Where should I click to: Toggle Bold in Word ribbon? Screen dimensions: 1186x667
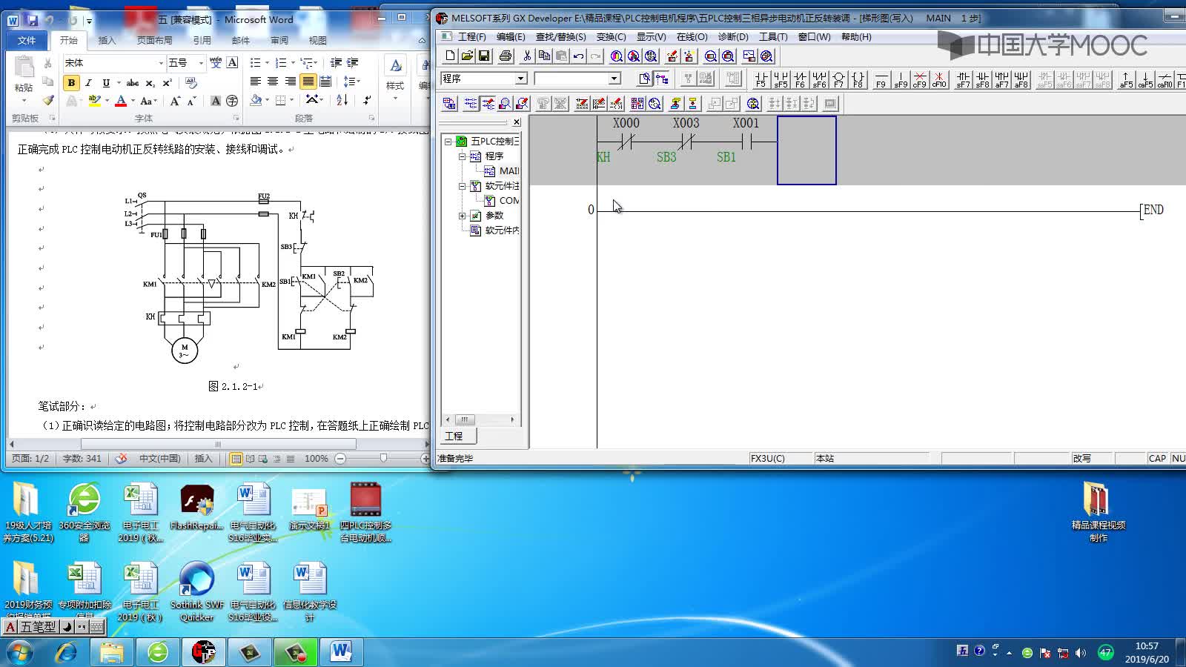[71, 83]
